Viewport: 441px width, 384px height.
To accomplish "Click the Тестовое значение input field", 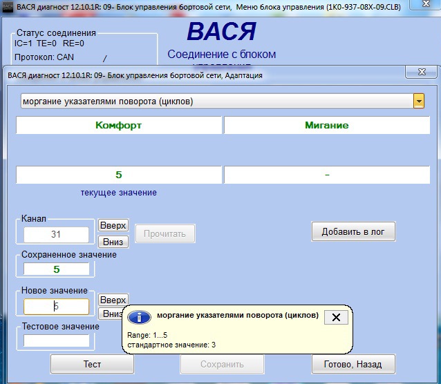I will point(56,340).
